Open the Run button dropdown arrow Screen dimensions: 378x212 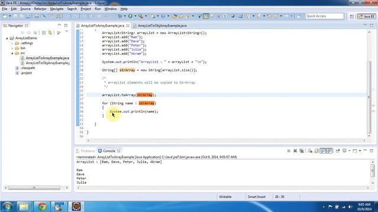click(135, 16)
